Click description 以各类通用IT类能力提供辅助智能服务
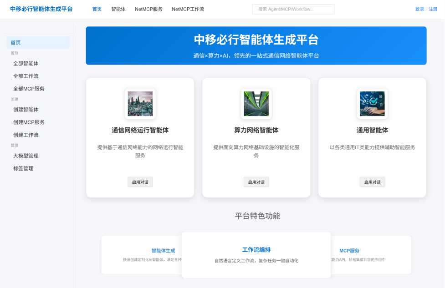This screenshot has width=445, height=288. (372, 147)
